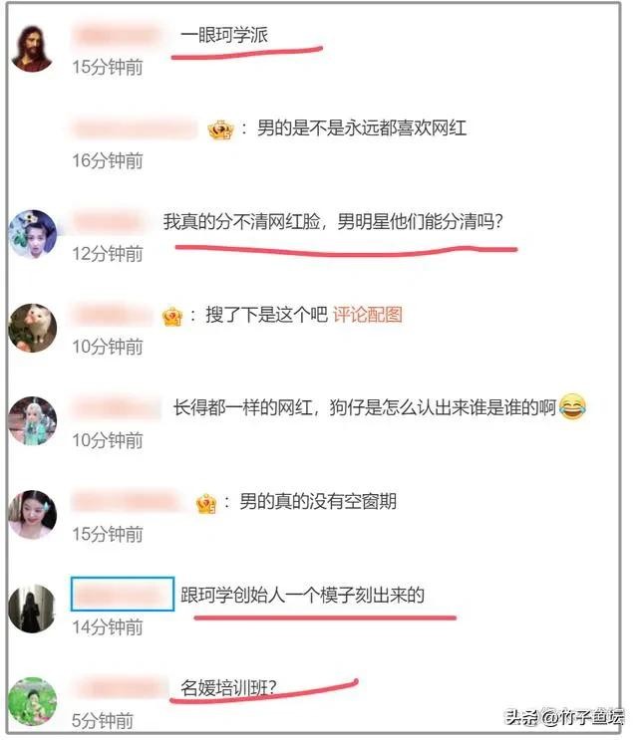Open the dark silhouette avatar profile
Screen dimensions: 638x740
pos(33,608)
